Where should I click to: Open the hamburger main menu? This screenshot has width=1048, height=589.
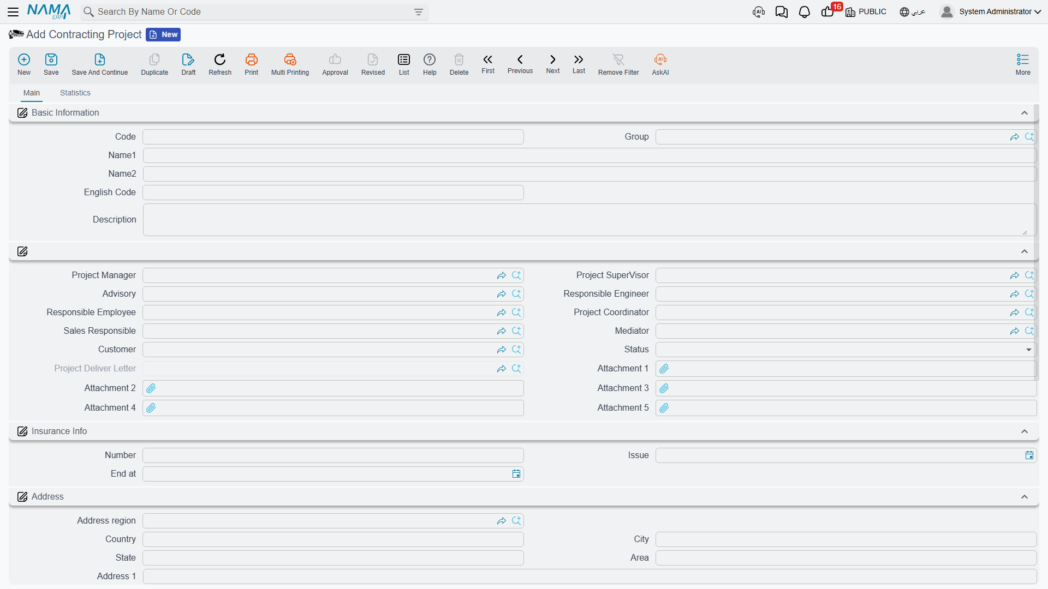coord(13,11)
